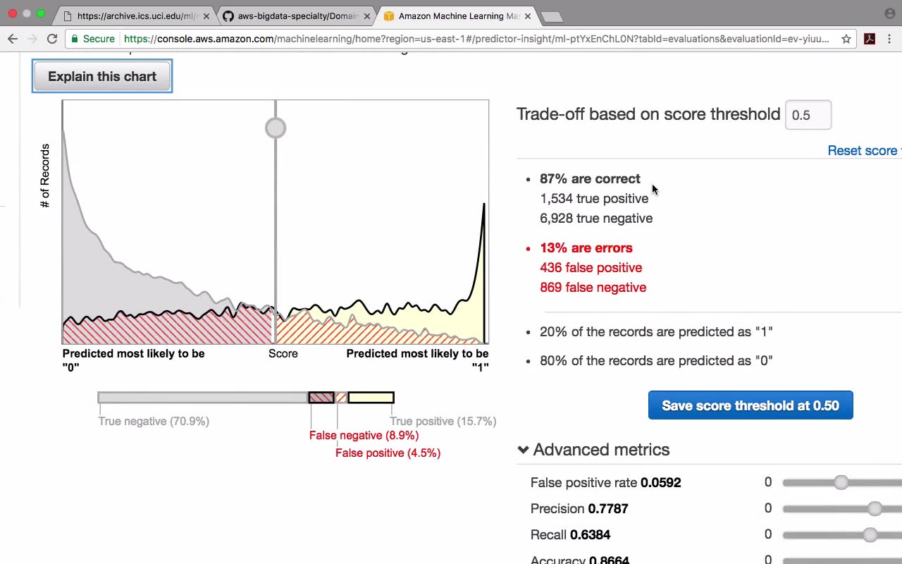
Task: Reload the page with the refresh icon
Action: pyautogui.click(x=52, y=39)
